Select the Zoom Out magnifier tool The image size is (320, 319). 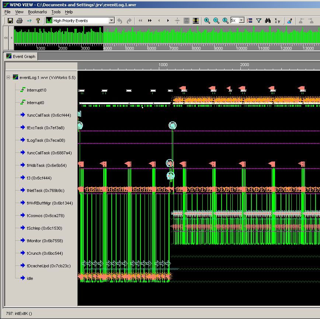[x=216, y=21]
